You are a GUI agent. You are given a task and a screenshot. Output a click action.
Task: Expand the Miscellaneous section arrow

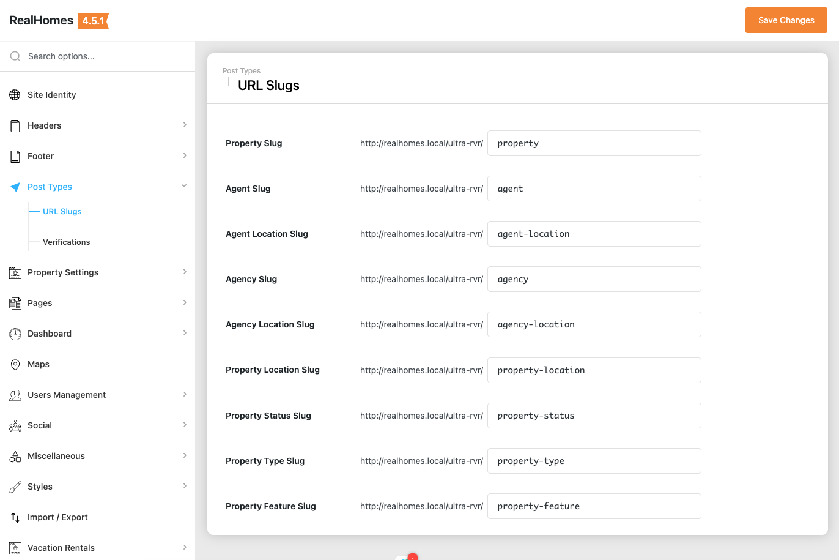coord(185,455)
